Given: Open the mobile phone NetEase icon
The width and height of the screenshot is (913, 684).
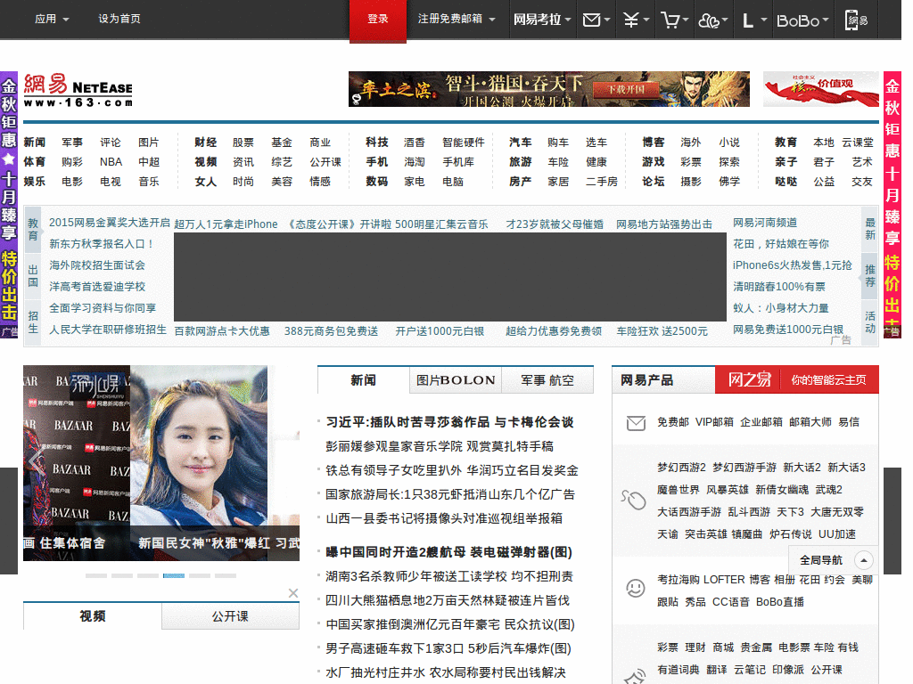Looking at the screenshot, I should point(856,20).
